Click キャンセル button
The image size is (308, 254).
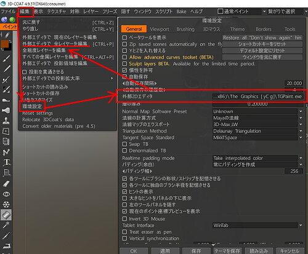point(290,251)
